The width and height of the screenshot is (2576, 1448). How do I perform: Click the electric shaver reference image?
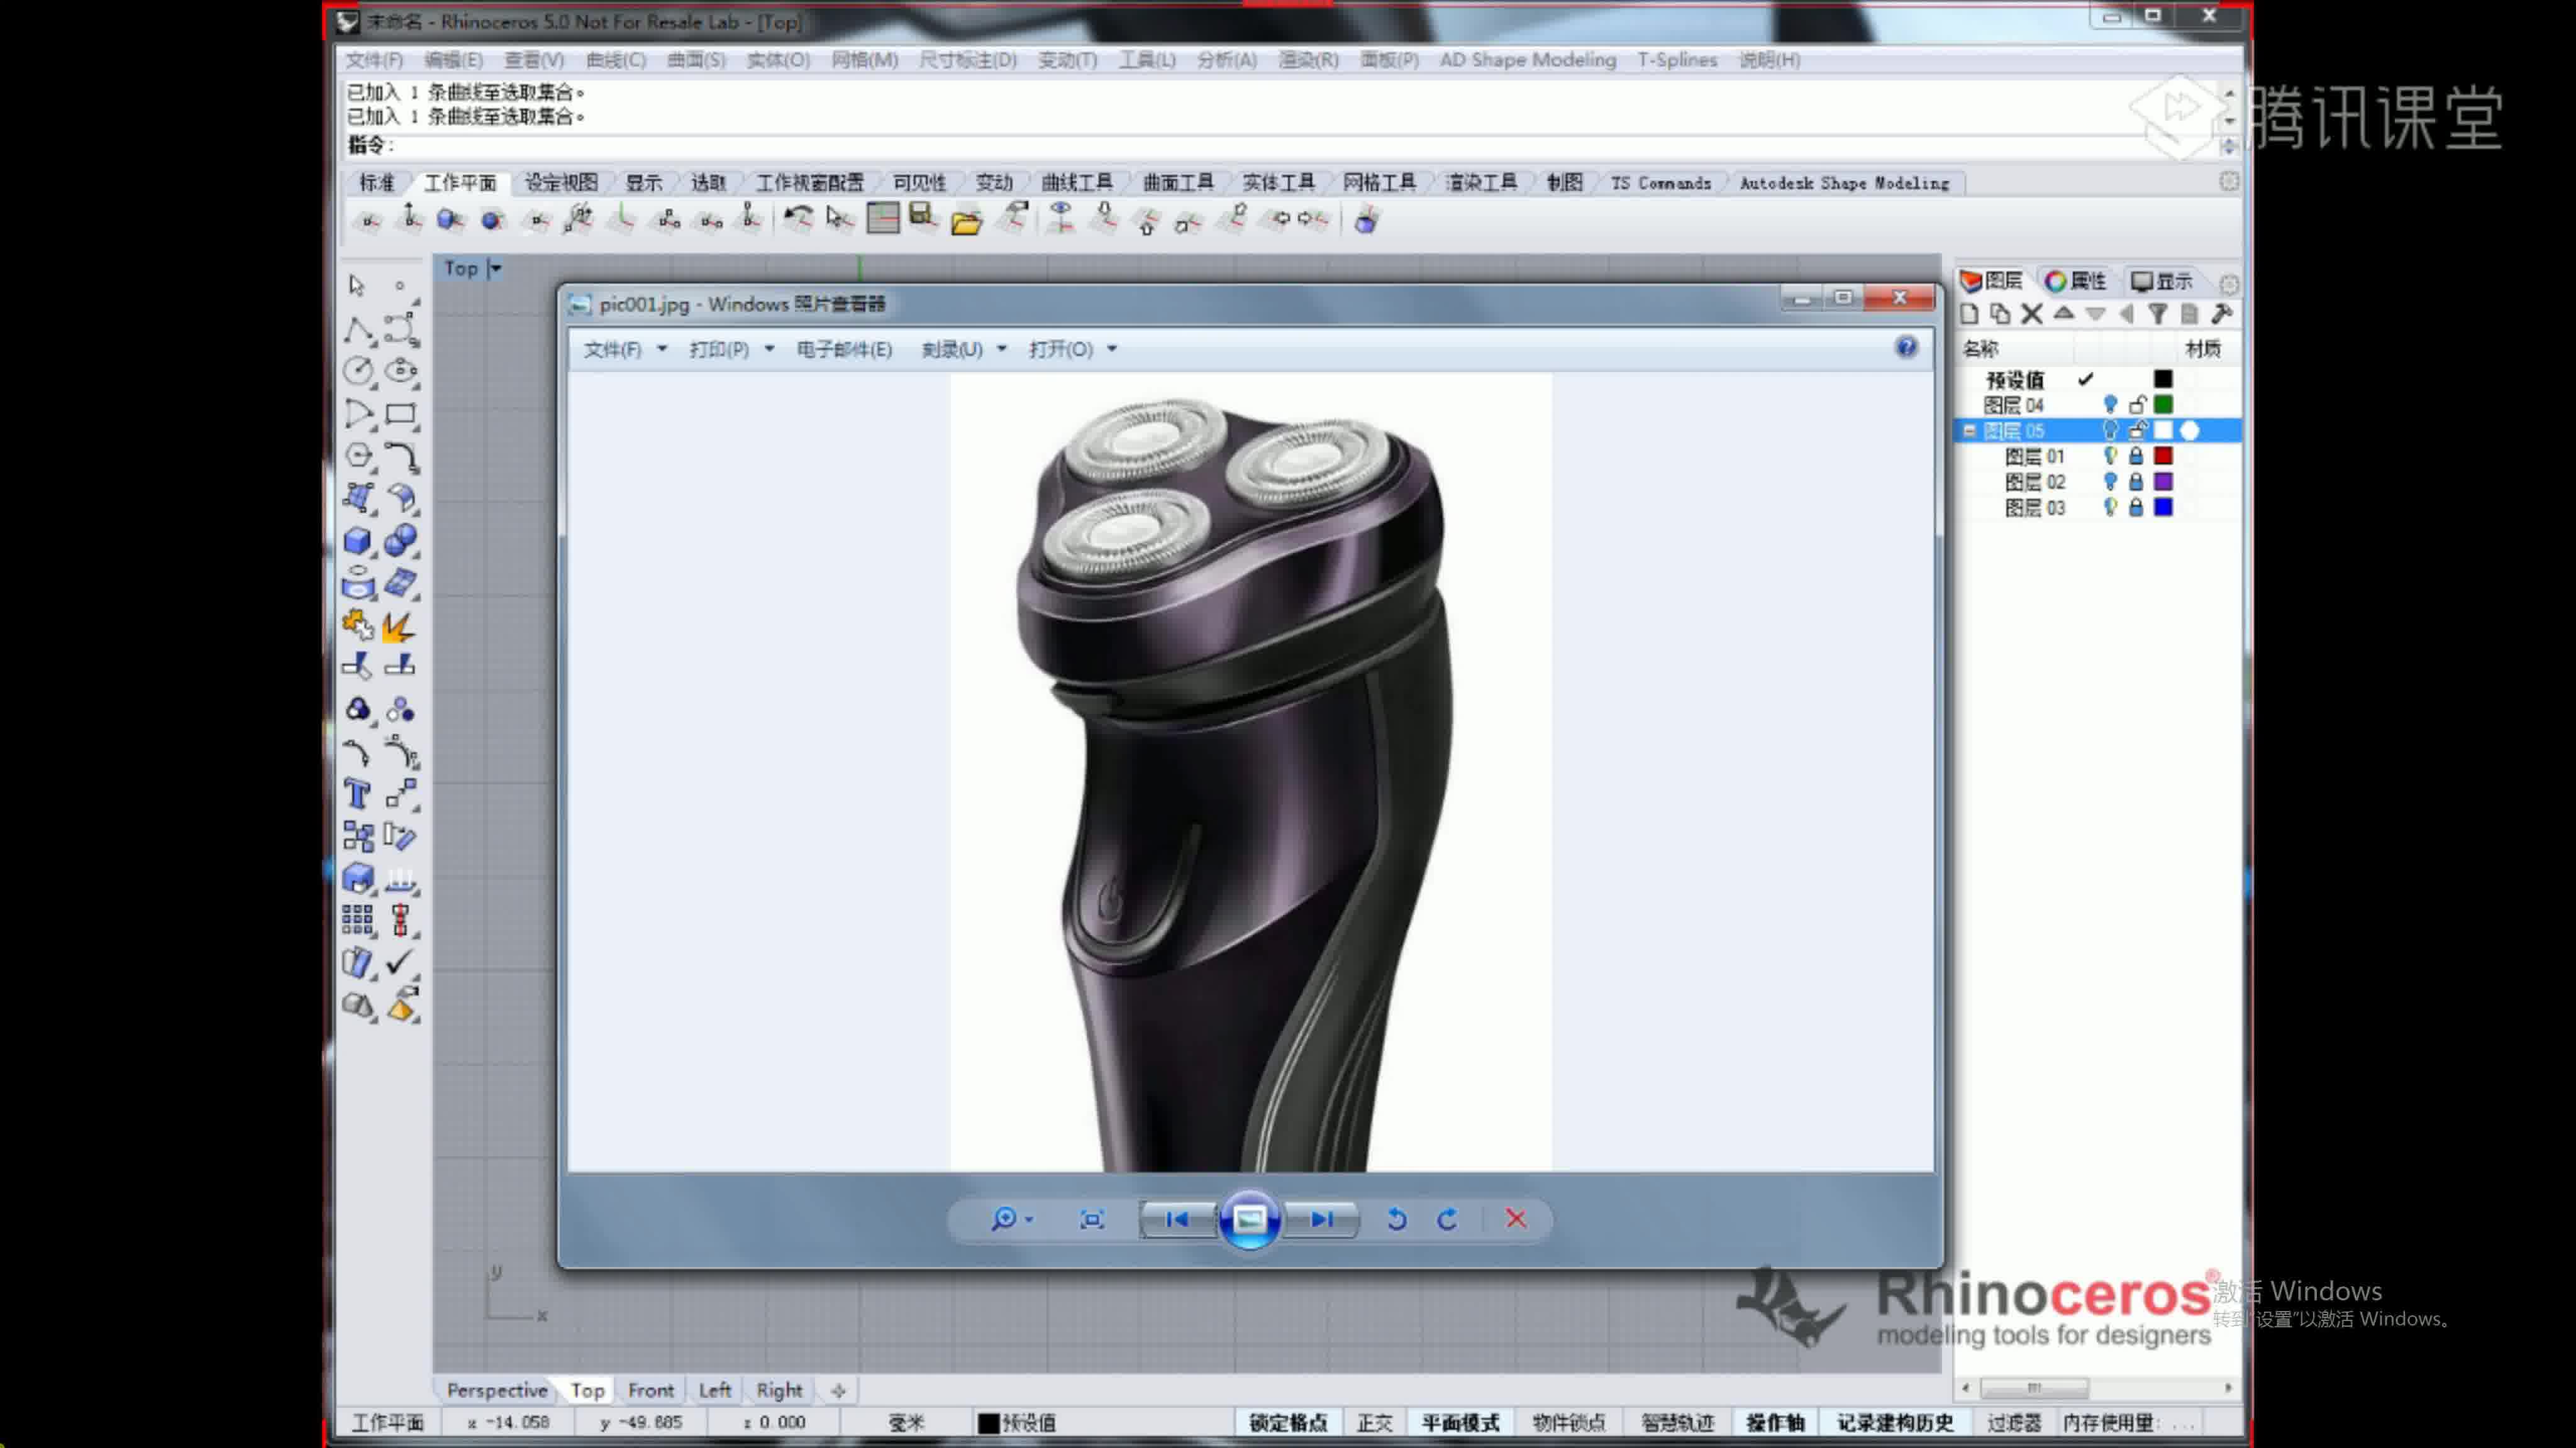(1249, 778)
